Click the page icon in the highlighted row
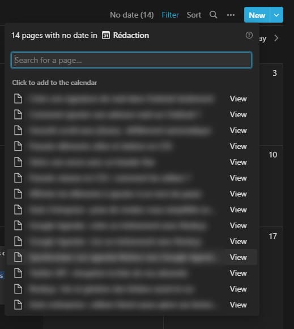This screenshot has height=329, width=294. click(18, 257)
